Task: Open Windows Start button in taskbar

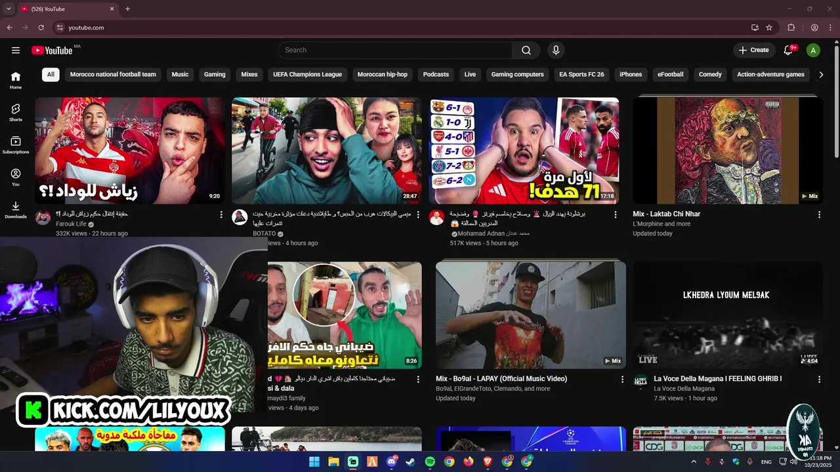Action: (x=314, y=462)
